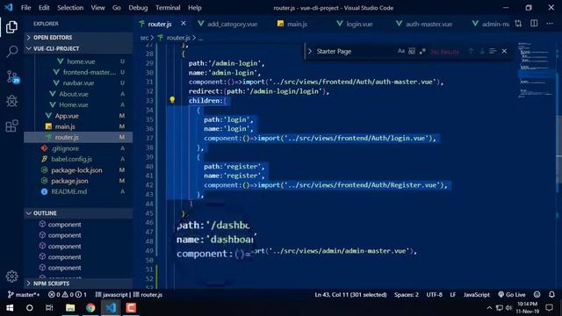Screen dimensions: 562x316
Task: Toggle Match Whole Word in find widget
Action: point(412,51)
